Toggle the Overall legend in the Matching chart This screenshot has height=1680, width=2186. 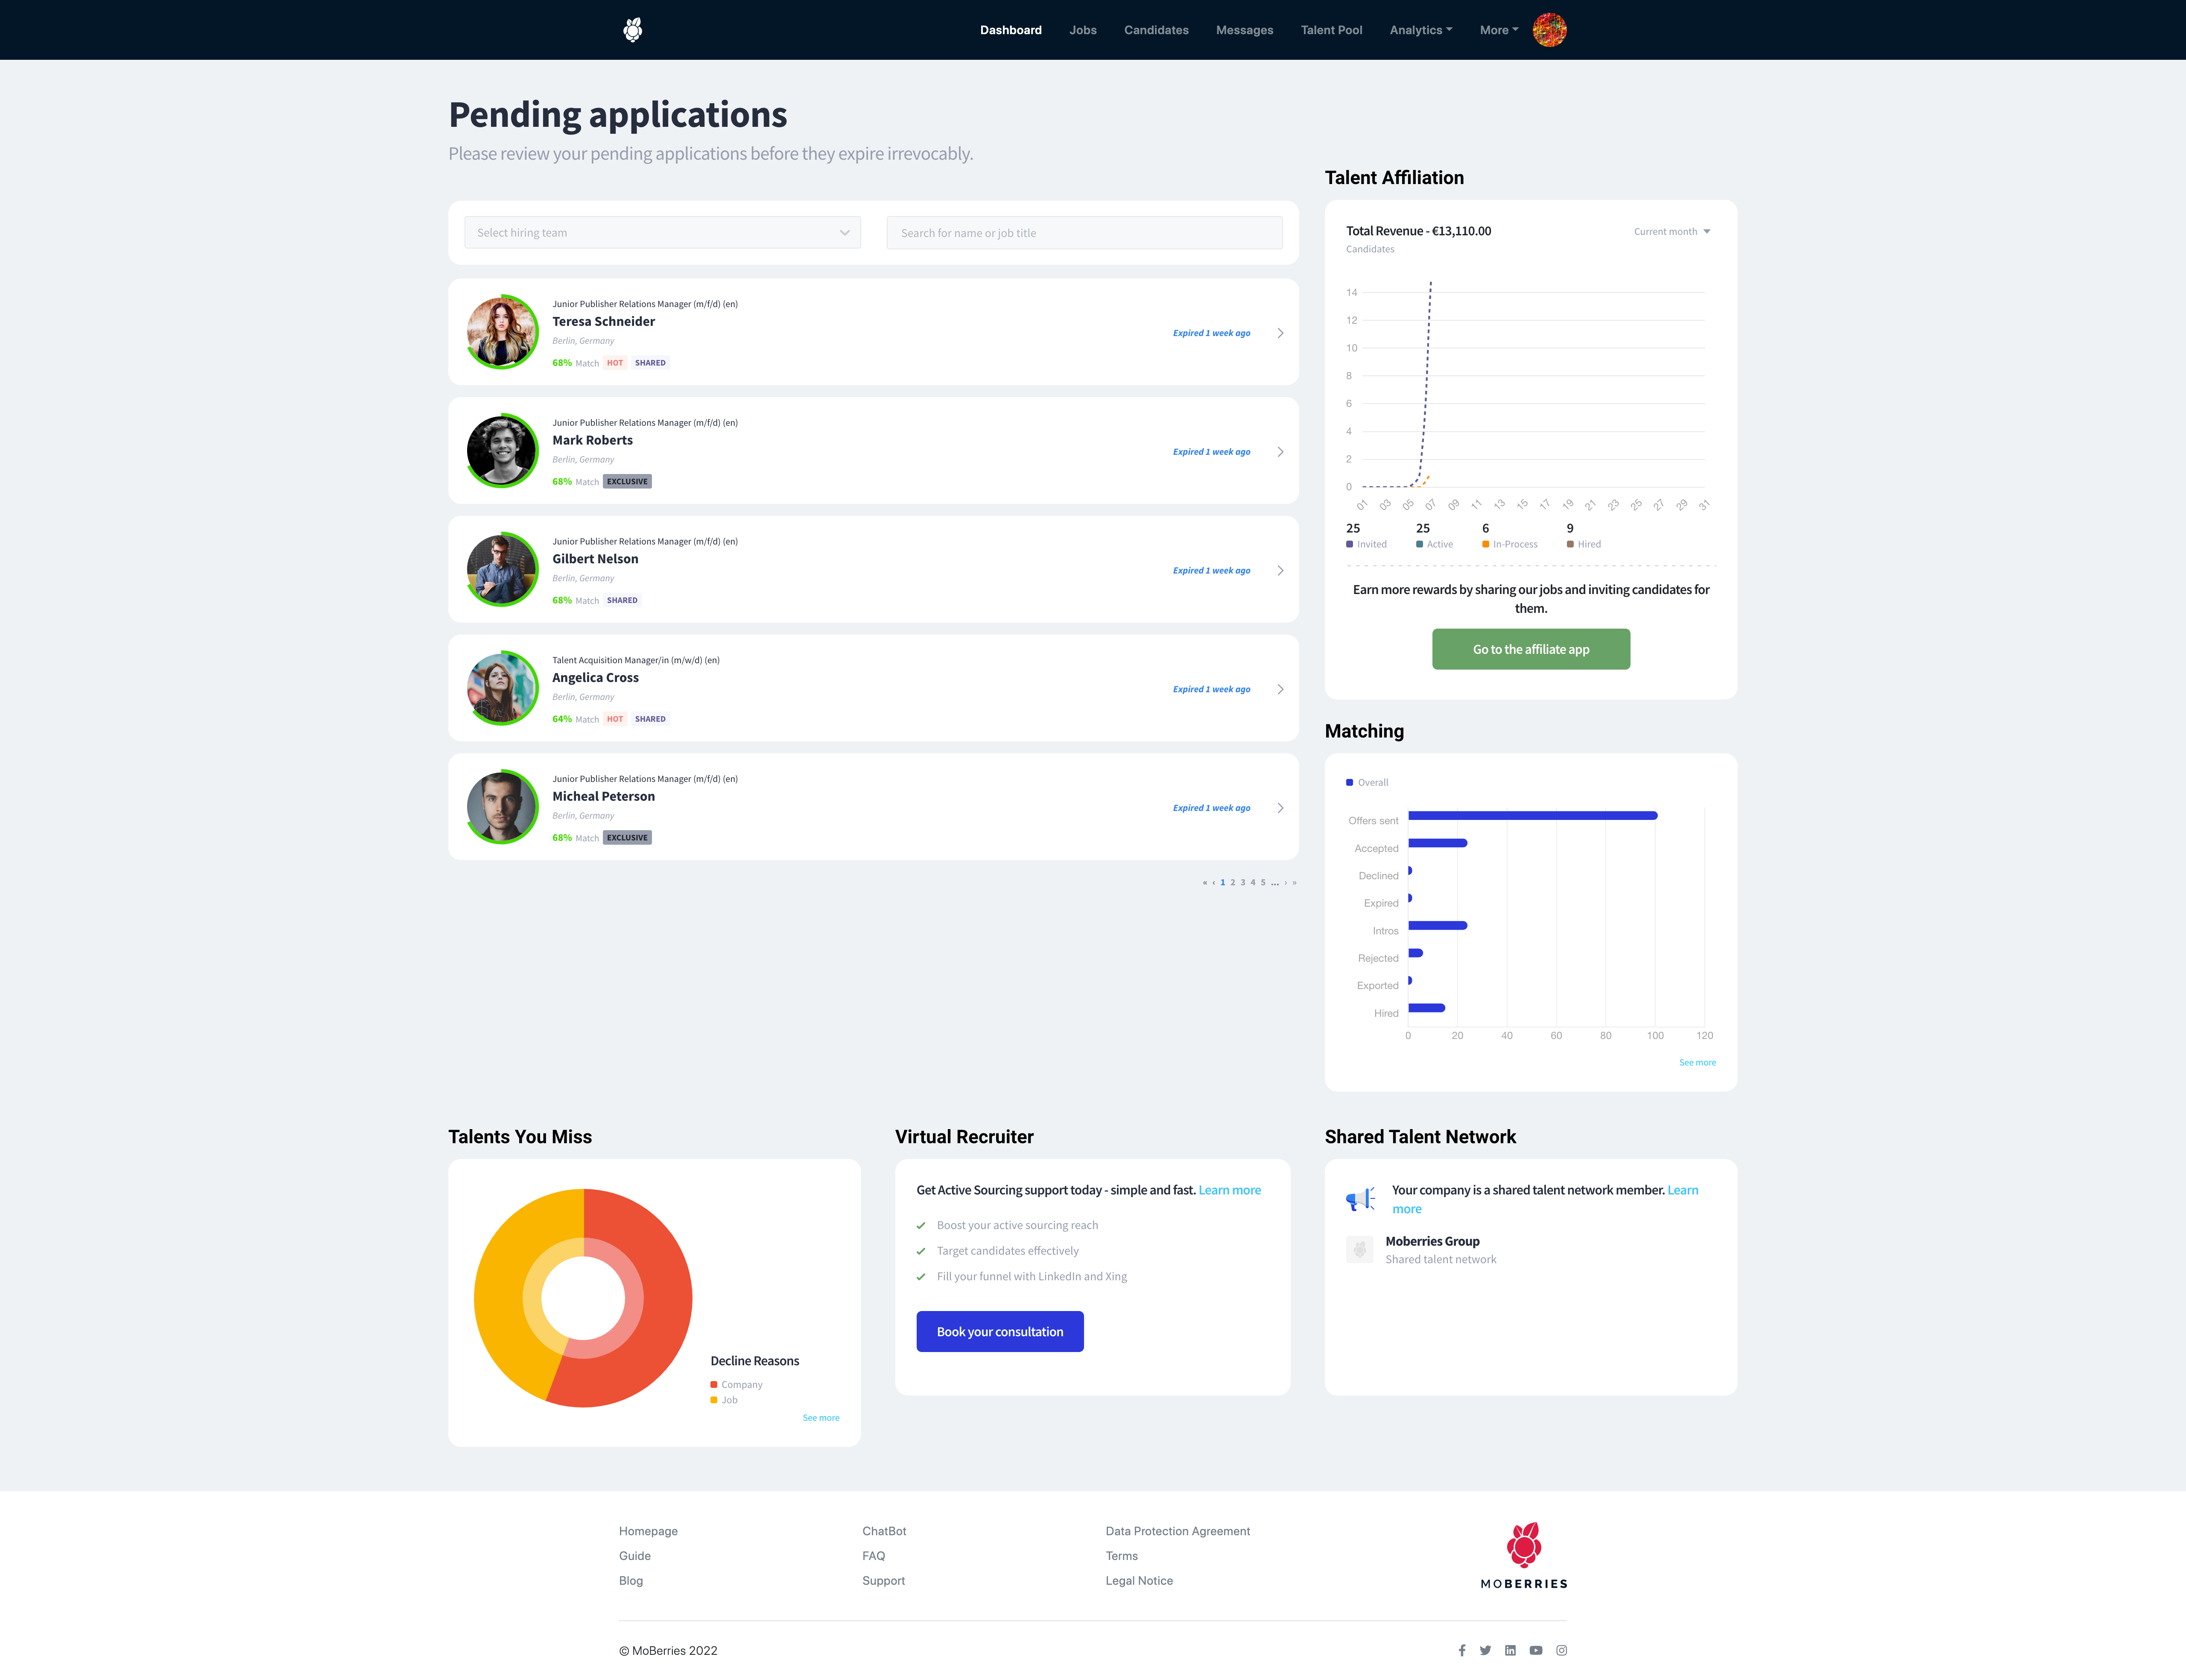click(x=1368, y=782)
